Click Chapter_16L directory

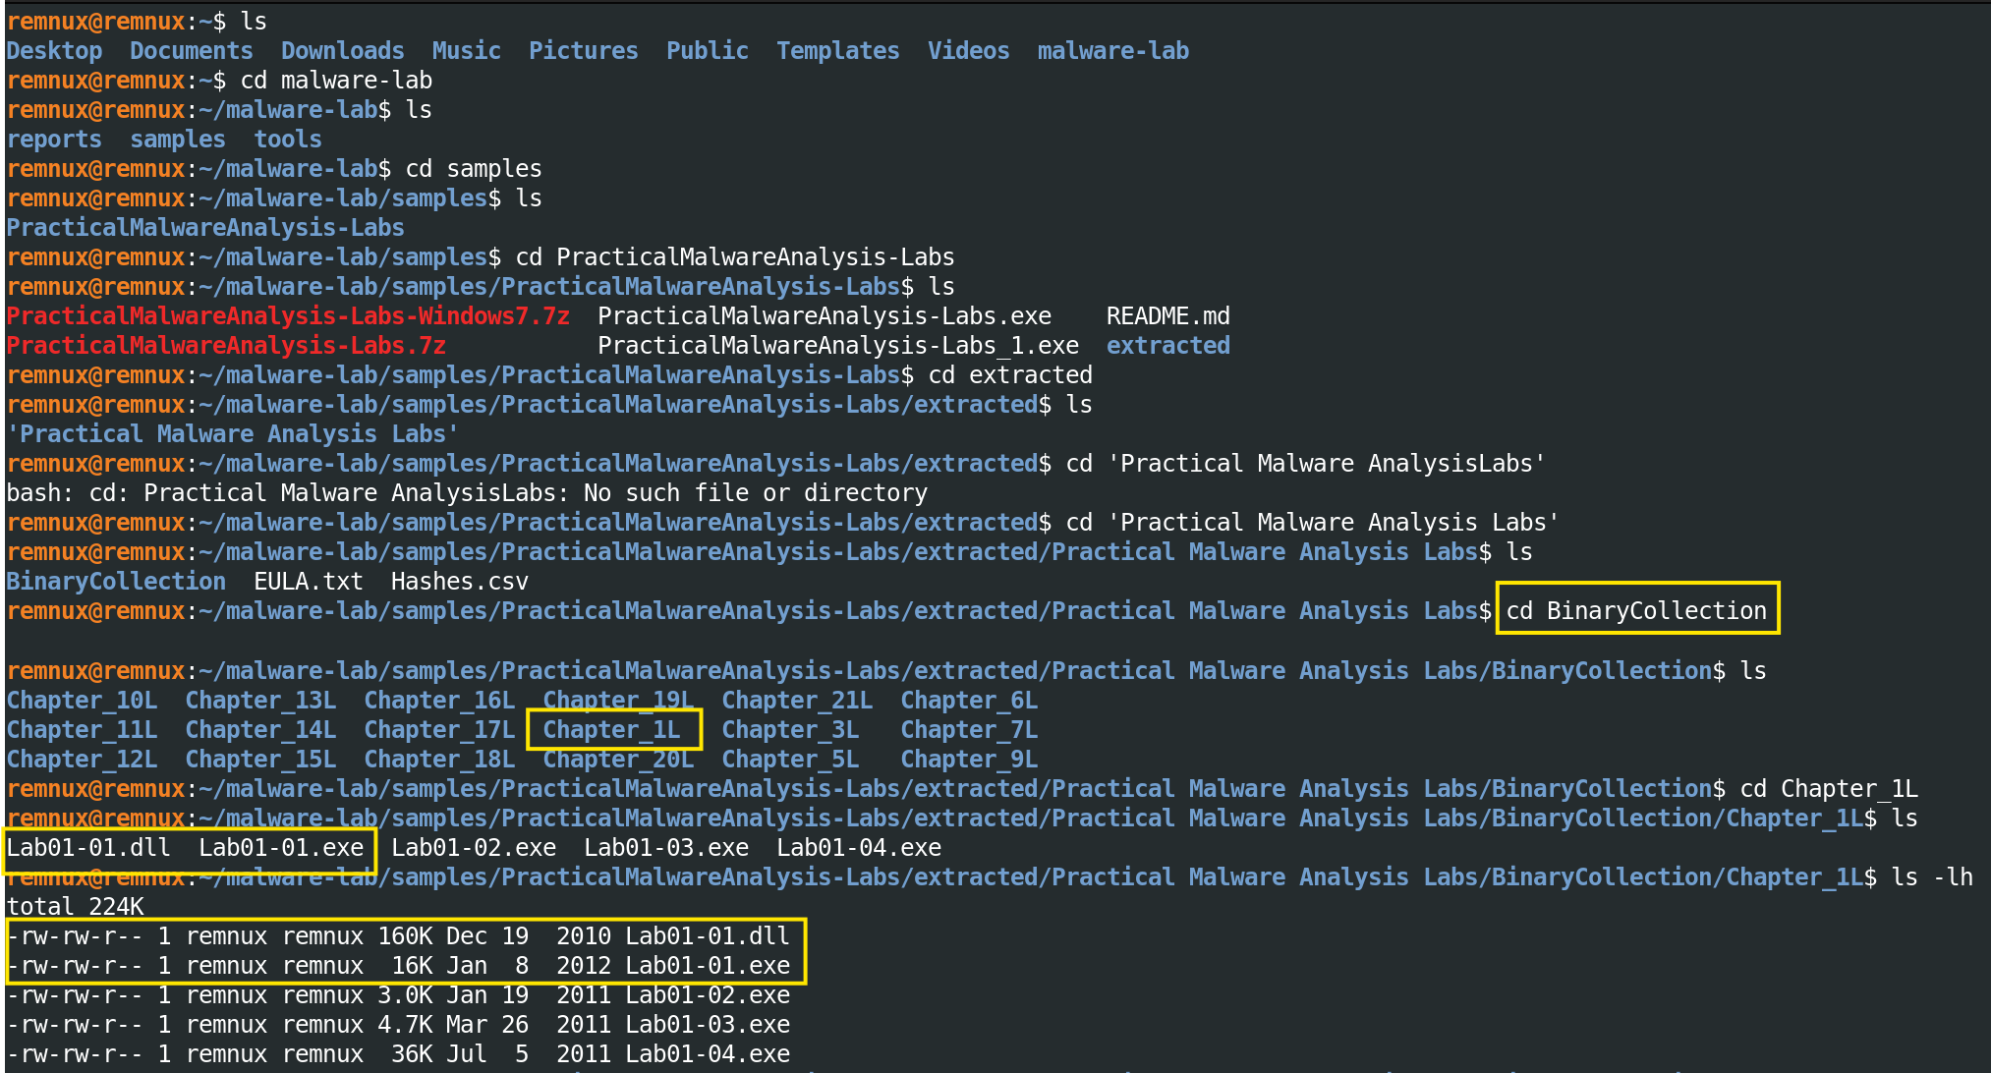tap(439, 701)
